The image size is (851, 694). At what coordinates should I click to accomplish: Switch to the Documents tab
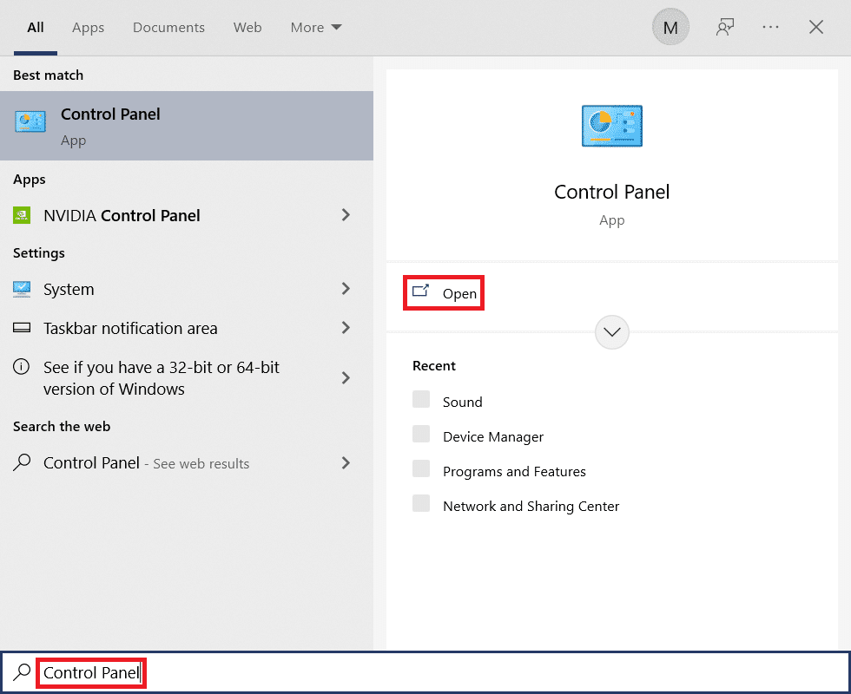pos(168,27)
